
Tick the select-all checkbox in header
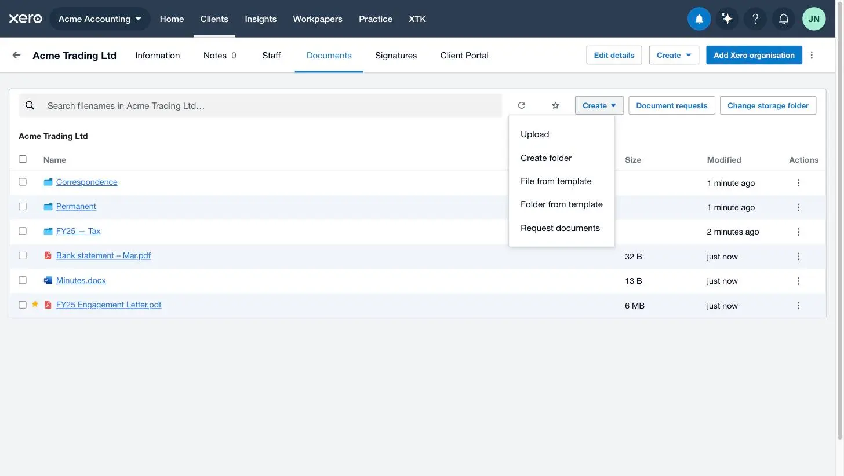(x=23, y=159)
